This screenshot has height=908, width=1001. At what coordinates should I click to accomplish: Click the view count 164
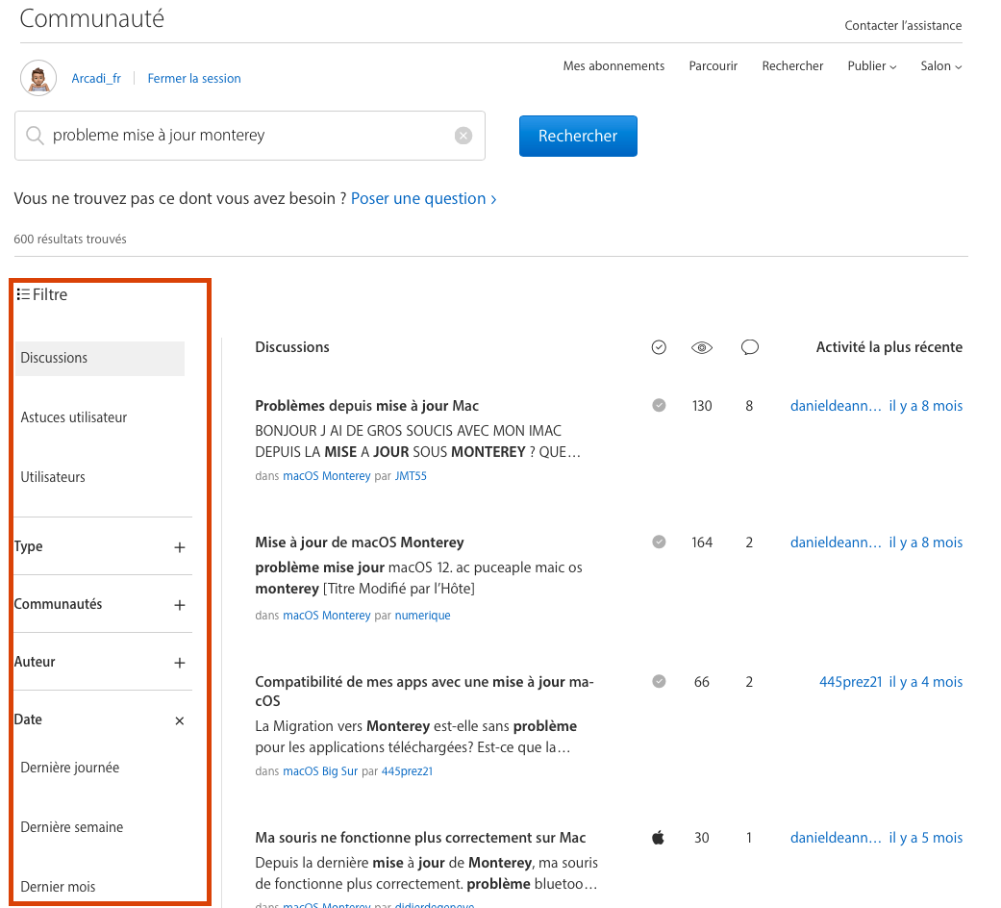(x=702, y=542)
